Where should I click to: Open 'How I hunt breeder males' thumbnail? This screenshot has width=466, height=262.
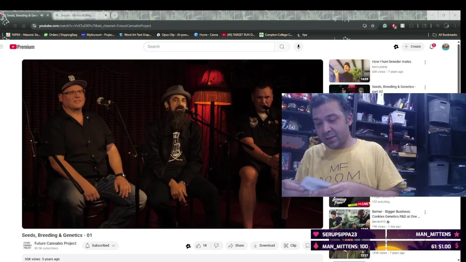tap(349, 71)
